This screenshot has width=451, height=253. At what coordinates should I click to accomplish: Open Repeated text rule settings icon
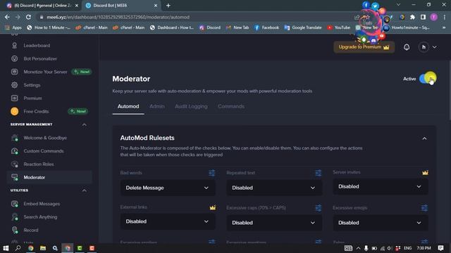318,173
